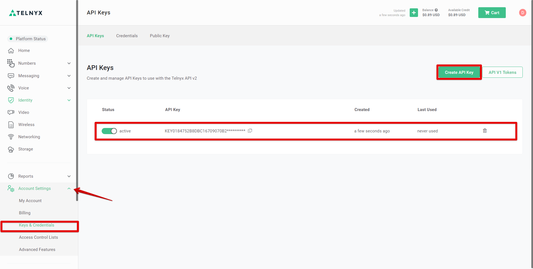Screen dimensions: 533x269
Task: Click the Home sidebar label
Action: click(24, 51)
